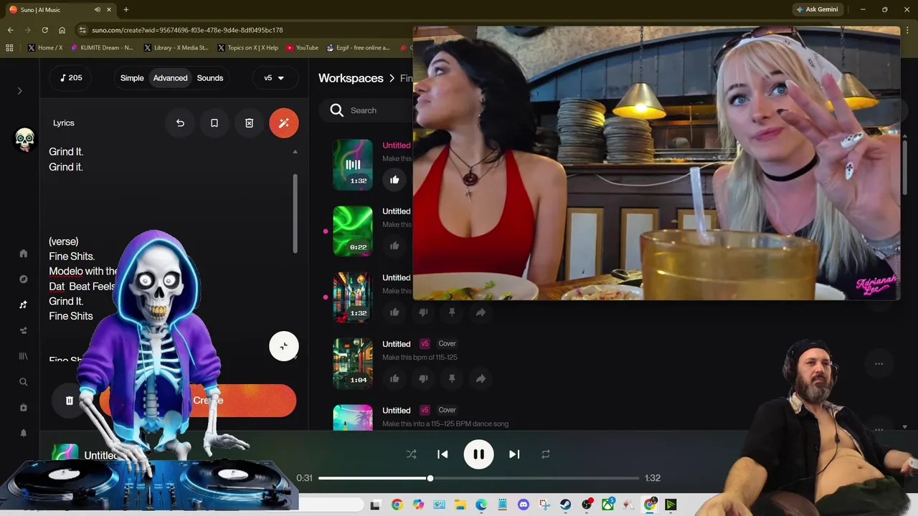This screenshot has height=516, width=918.
Task: Open the v5 model version dropdown
Action: click(x=274, y=78)
